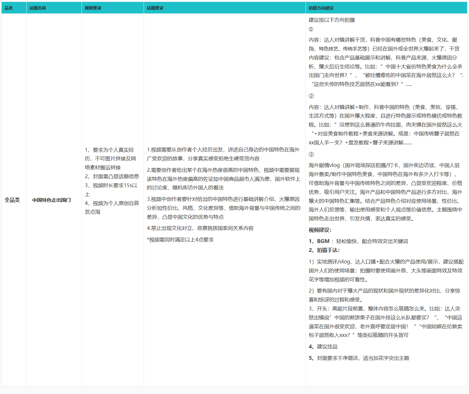This screenshot has height=394, width=469.
Task: Click the circled number ③ marker
Action: click(x=311, y=154)
